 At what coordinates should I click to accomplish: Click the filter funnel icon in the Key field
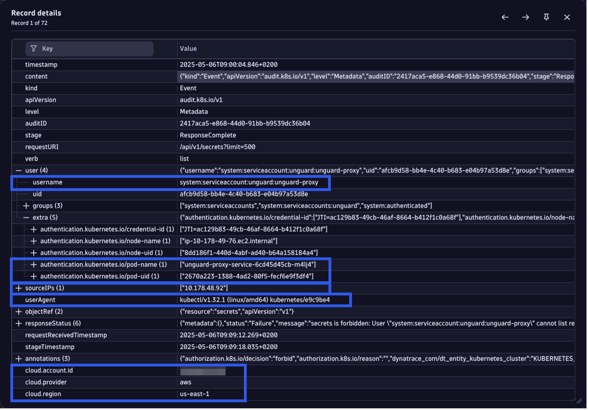[x=33, y=48]
